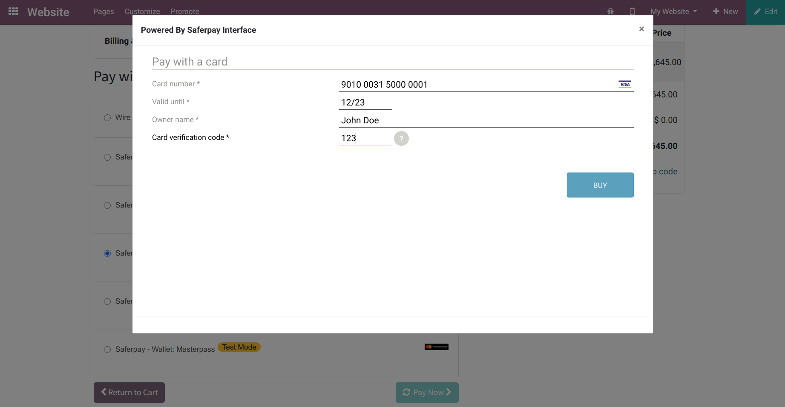This screenshot has height=407, width=785.
Task: Click the Masterpass logo image
Action: 436,347
